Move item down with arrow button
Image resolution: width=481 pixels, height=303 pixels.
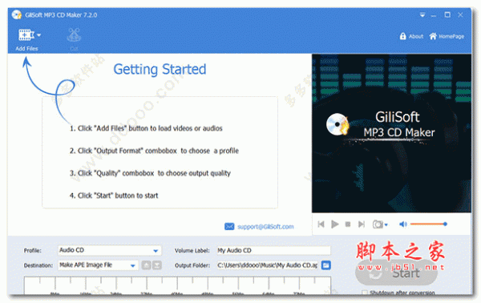tap(157, 265)
